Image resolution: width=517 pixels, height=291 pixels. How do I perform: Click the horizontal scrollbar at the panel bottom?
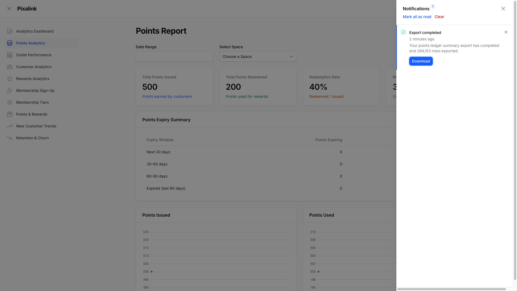pyautogui.click(x=451, y=289)
